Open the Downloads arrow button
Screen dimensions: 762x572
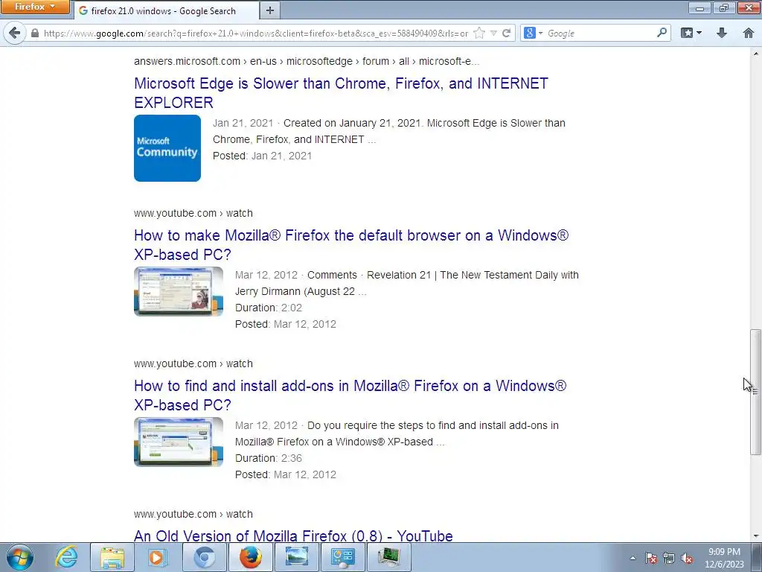point(722,33)
